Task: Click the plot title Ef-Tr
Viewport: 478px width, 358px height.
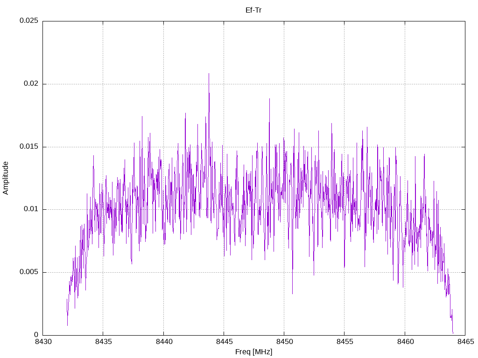Action: tap(253, 10)
